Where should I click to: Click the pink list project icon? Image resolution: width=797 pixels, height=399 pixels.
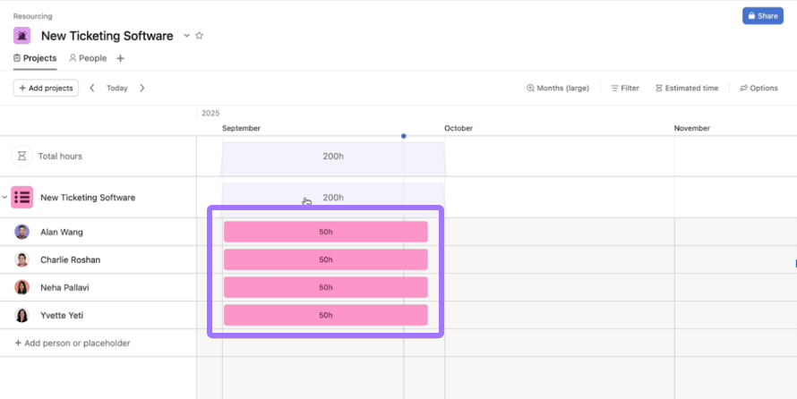point(22,197)
